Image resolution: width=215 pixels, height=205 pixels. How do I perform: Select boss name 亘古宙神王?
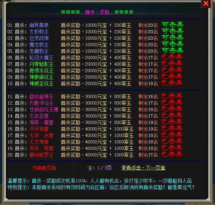41,96
